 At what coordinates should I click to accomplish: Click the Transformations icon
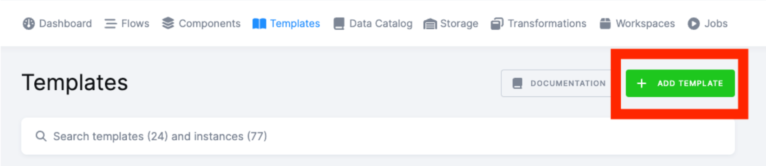point(497,23)
